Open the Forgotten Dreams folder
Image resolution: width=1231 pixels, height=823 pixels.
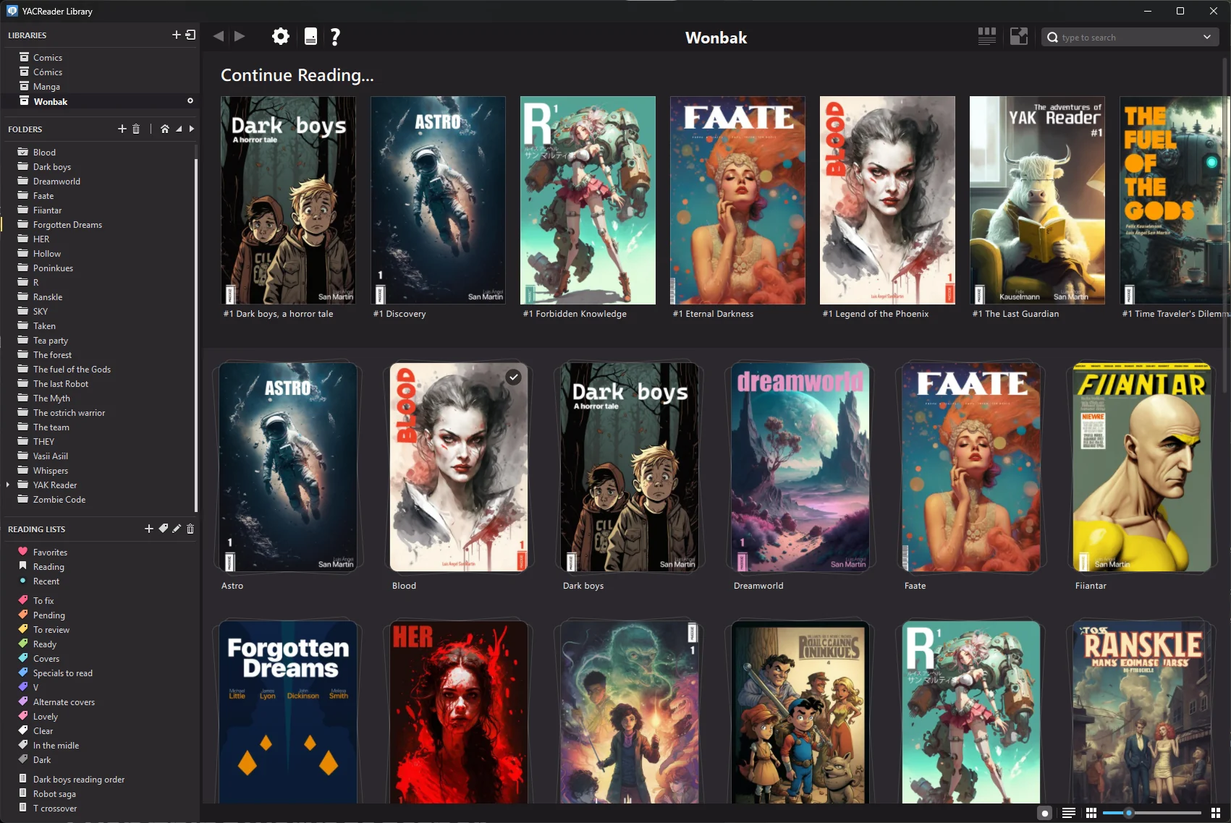pos(98,224)
